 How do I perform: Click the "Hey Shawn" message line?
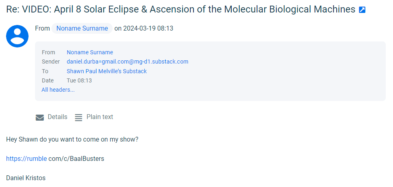(72, 140)
